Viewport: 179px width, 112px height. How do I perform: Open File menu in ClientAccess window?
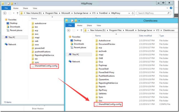tap(70, 25)
